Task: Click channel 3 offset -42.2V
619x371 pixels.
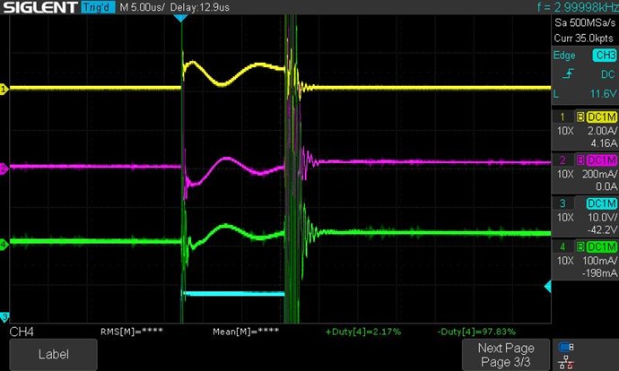Action: click(603, 229)
